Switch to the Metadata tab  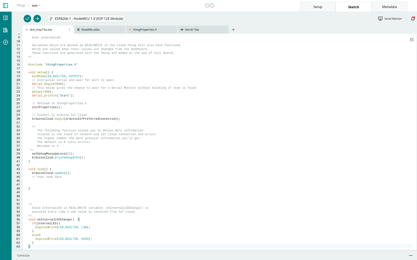click(x=389, y=7)
